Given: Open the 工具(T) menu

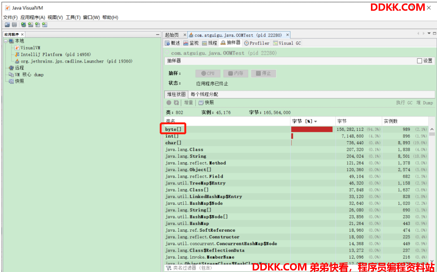Looking at the screenshot, I should coord(73,17).
